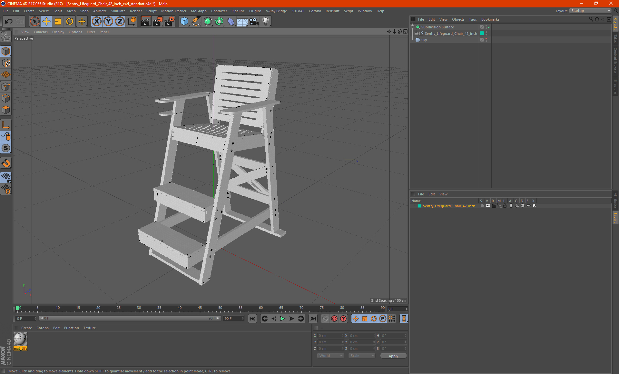Image resolution: width=619 pixels, height=374 pixels.
Task: Click the Object Manager search magnifier icon
Action: [x=591, y=19]
